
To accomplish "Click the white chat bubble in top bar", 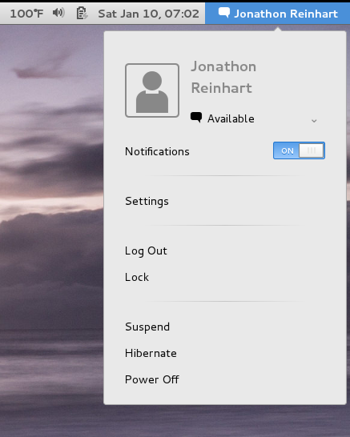I will coord(224,13).
